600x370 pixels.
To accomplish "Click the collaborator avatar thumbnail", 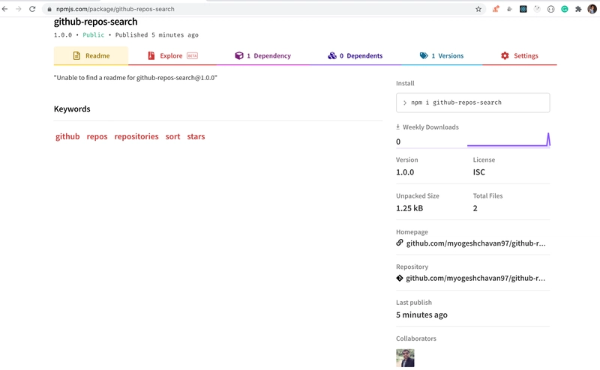I will pos(405,358).
